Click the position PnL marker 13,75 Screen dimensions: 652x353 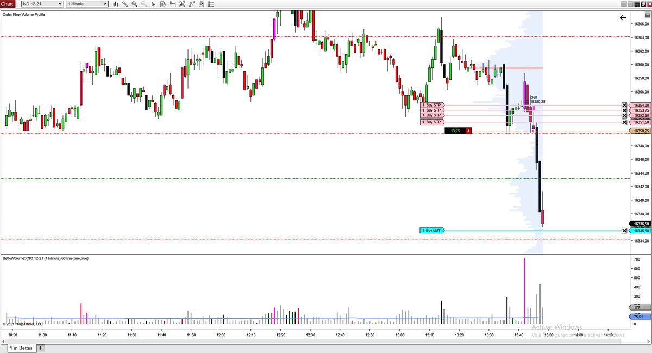[455, 131]
